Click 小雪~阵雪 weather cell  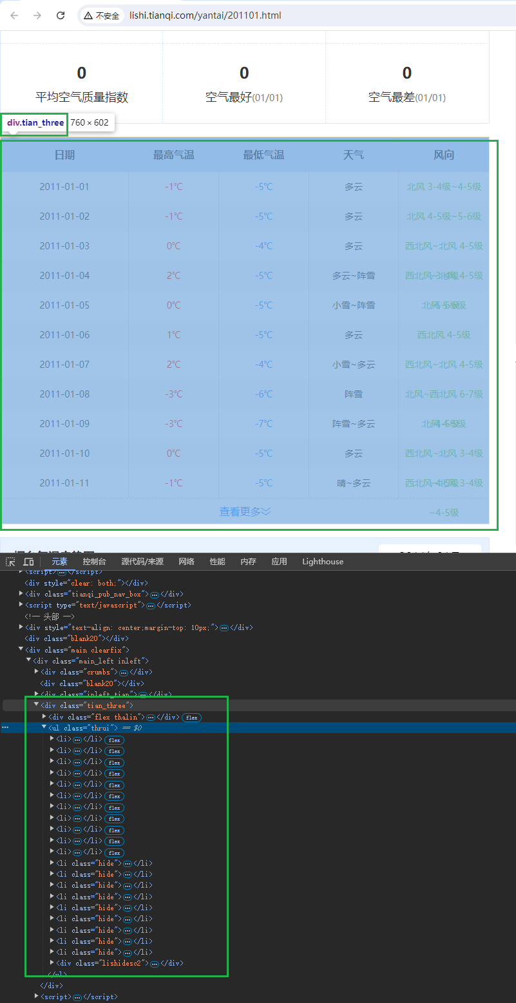coord(354,305)
